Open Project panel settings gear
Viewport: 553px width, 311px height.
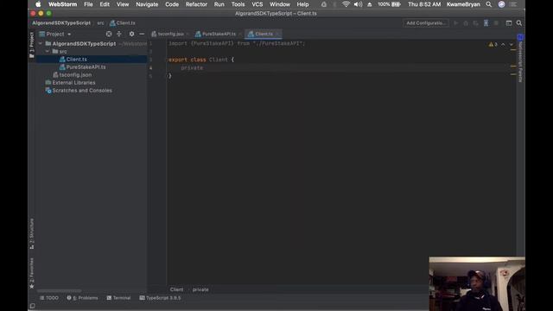(131, 34)
